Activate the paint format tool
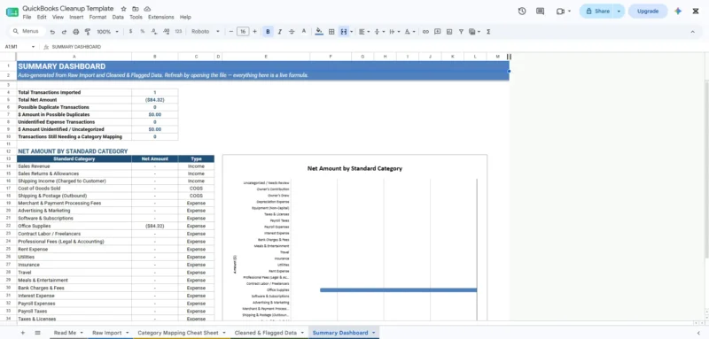Viewport: 709px width, 339px height. [x=87, y=32]
